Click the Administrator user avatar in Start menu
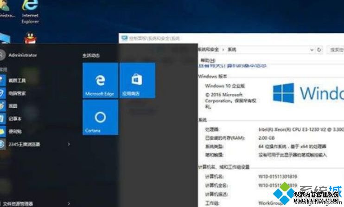This screenshot has width=344, height=207. (2, 55)
